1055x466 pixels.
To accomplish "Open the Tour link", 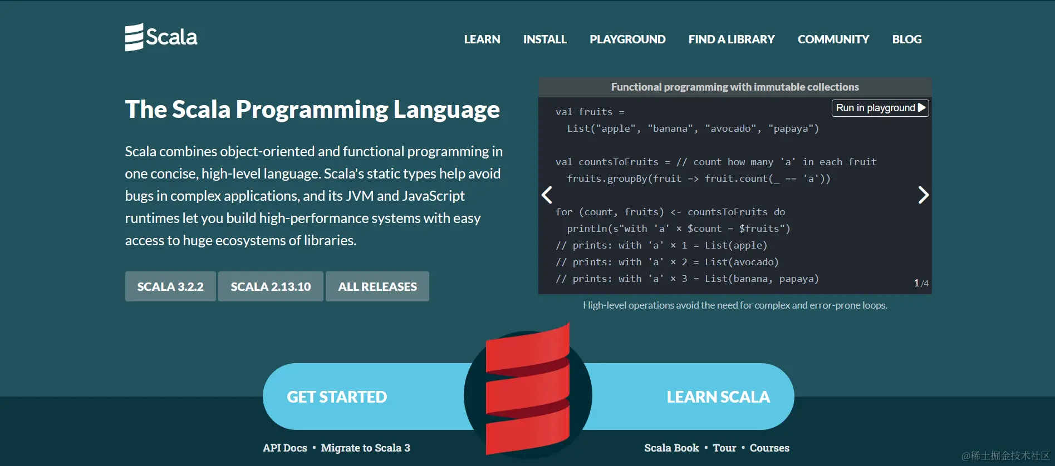I will click(724, 448).
